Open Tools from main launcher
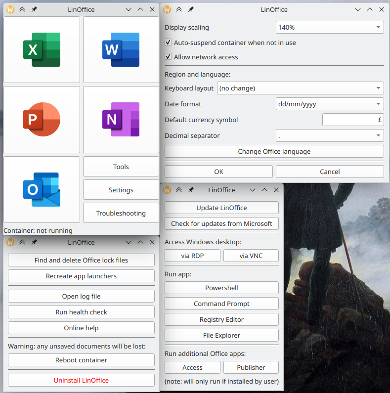This screenshot has height=393, width=390. [x=121, y=167]
